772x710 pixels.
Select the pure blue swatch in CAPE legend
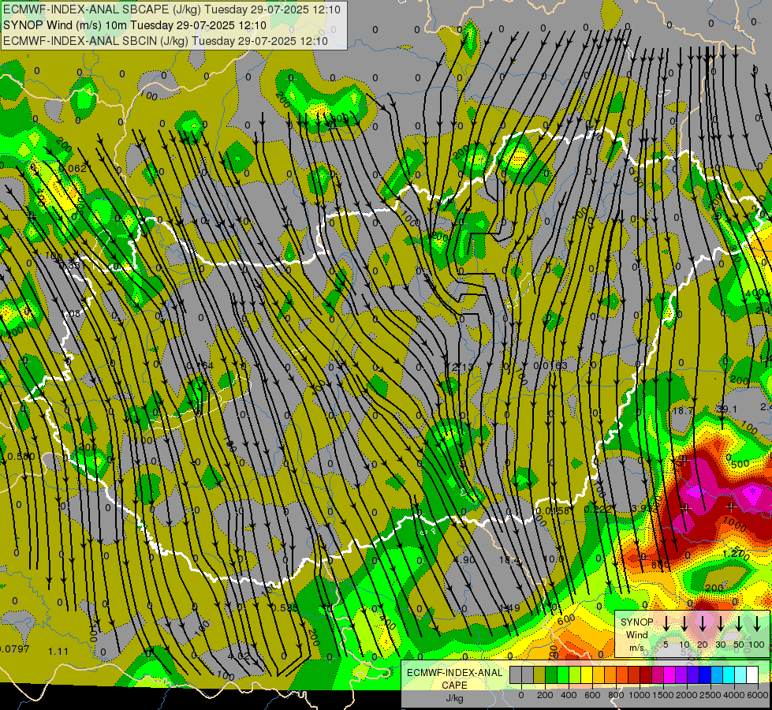point(705,675)
